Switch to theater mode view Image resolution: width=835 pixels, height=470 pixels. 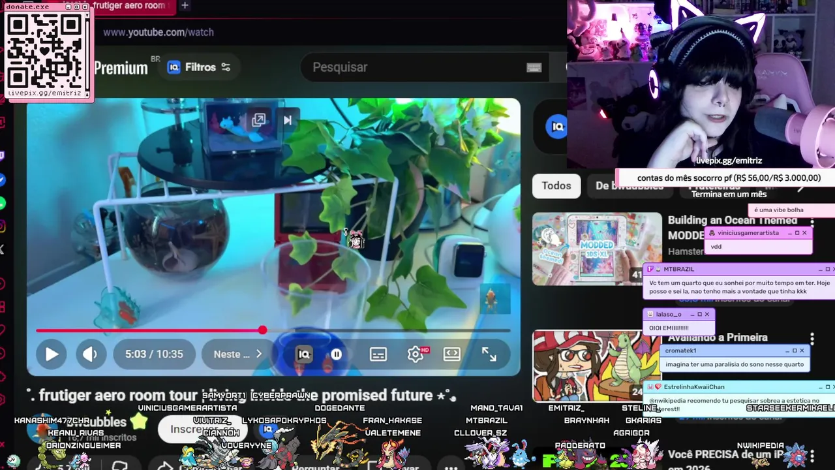(x=452, y=354)
